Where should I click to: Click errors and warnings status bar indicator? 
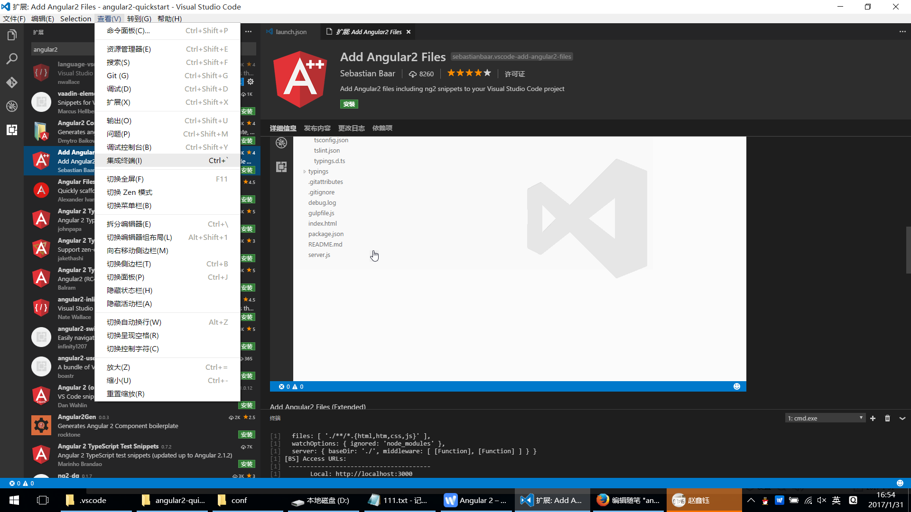22,483
